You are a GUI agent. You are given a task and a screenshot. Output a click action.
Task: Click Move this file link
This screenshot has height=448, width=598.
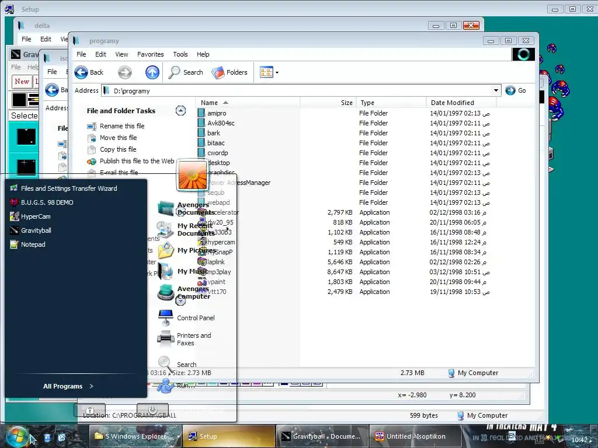pos(118,138)
